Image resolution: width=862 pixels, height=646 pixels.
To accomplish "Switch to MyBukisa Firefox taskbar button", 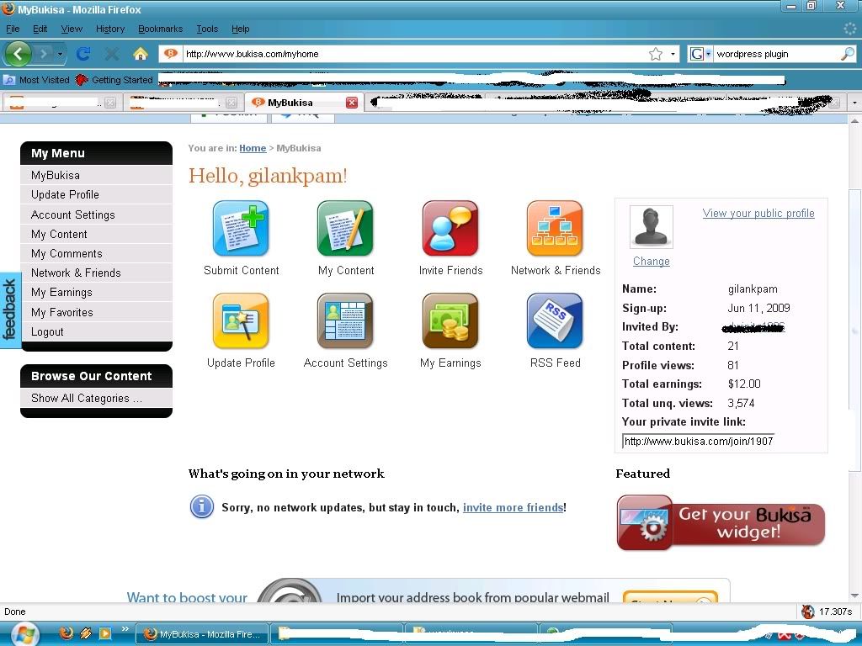I will point(202,634).
